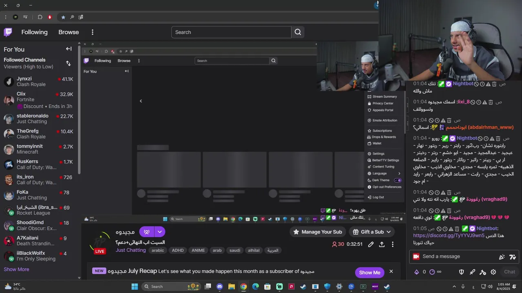Open the media control playlist icon
Screen dimensions: 522x293
tap(25, 17)
